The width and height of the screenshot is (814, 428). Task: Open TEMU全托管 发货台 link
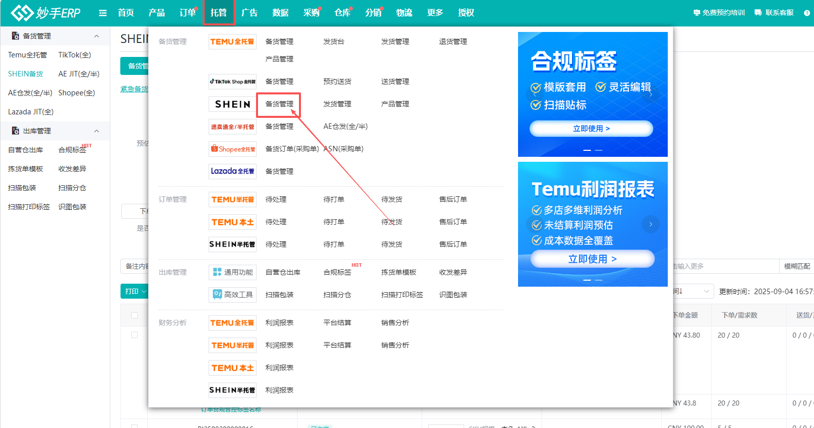click(334, 41)
